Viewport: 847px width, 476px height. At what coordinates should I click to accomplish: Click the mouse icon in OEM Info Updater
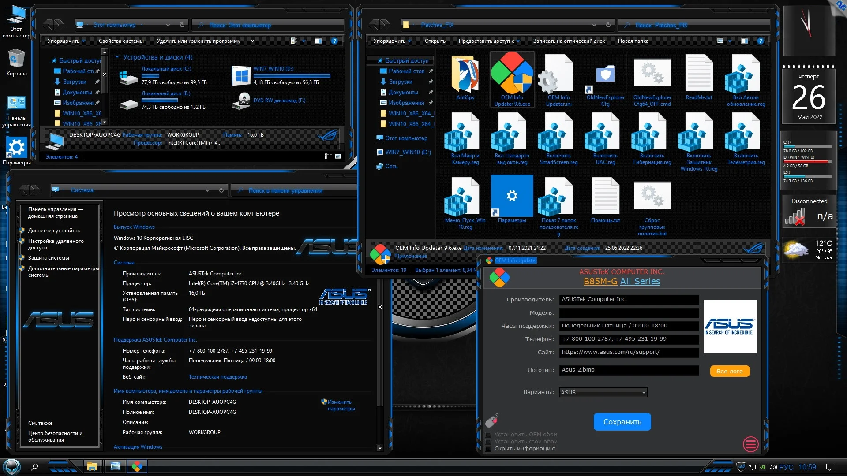tap(491, 420)
